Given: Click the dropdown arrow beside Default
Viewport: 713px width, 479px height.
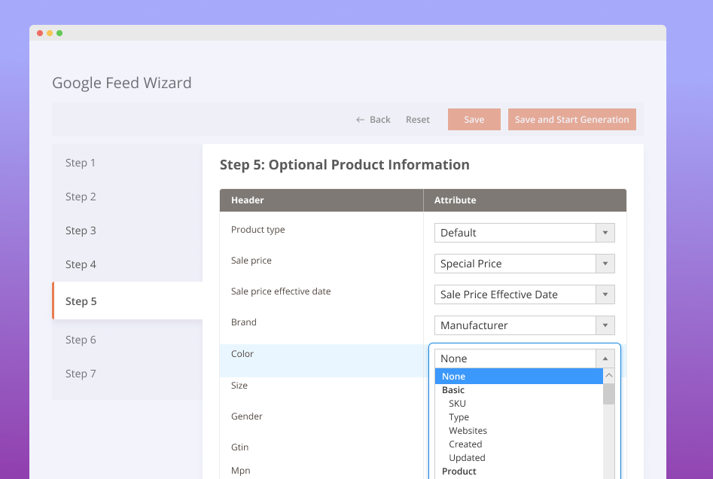Looking at the screenshot, I should [605, 233].
